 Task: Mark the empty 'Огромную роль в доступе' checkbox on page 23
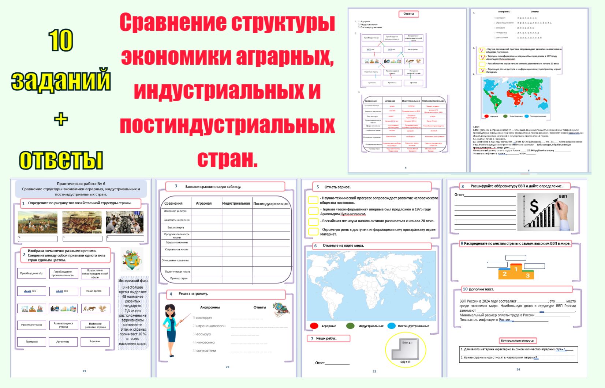pyautogui.click(x=313, y=231)
